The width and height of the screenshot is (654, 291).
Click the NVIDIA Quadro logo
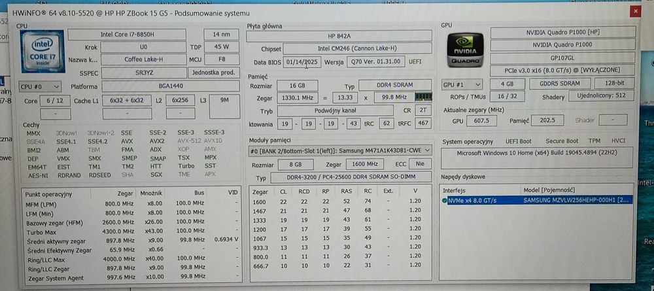point(465,51)
